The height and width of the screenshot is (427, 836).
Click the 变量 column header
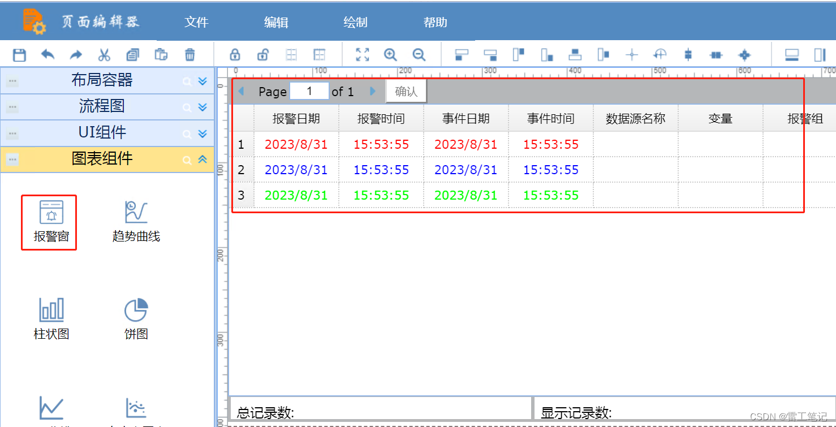click(x=721, y=118)
